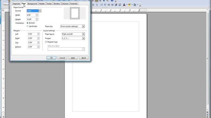Click the page Height input field
Viewport: 211px width, 118px height.
(31, 19)
